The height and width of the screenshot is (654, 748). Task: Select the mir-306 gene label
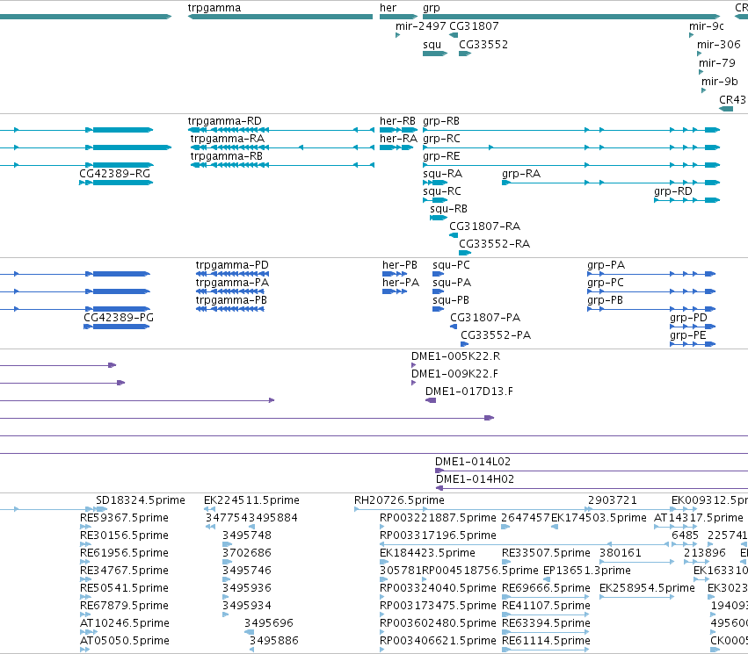tap(719, 45)
